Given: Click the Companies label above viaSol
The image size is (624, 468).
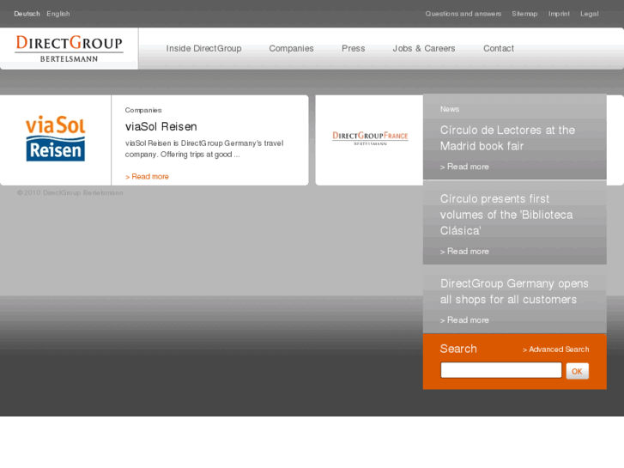Looking at the screenshot, I should tap(143, 110).
